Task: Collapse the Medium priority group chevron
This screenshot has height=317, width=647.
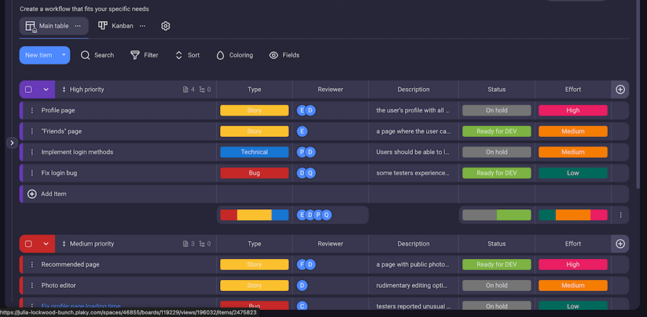Action: [x=46, y=244]
